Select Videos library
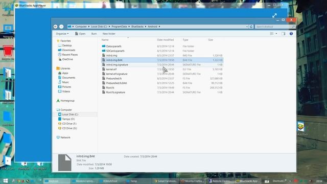 (x=66, y=91)
